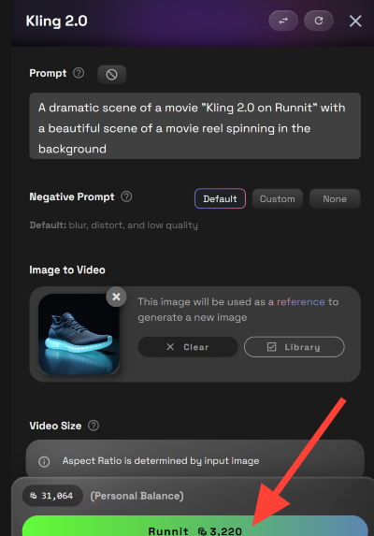
Task: Click the purple "reference" link text
Action: point(300,302)
